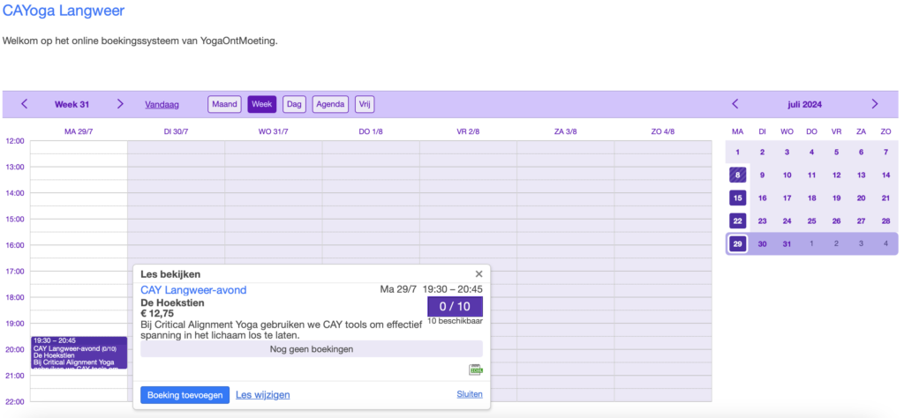
Task: Open the Agenda view
Action: pyautogui.click(x=330, y=104)
